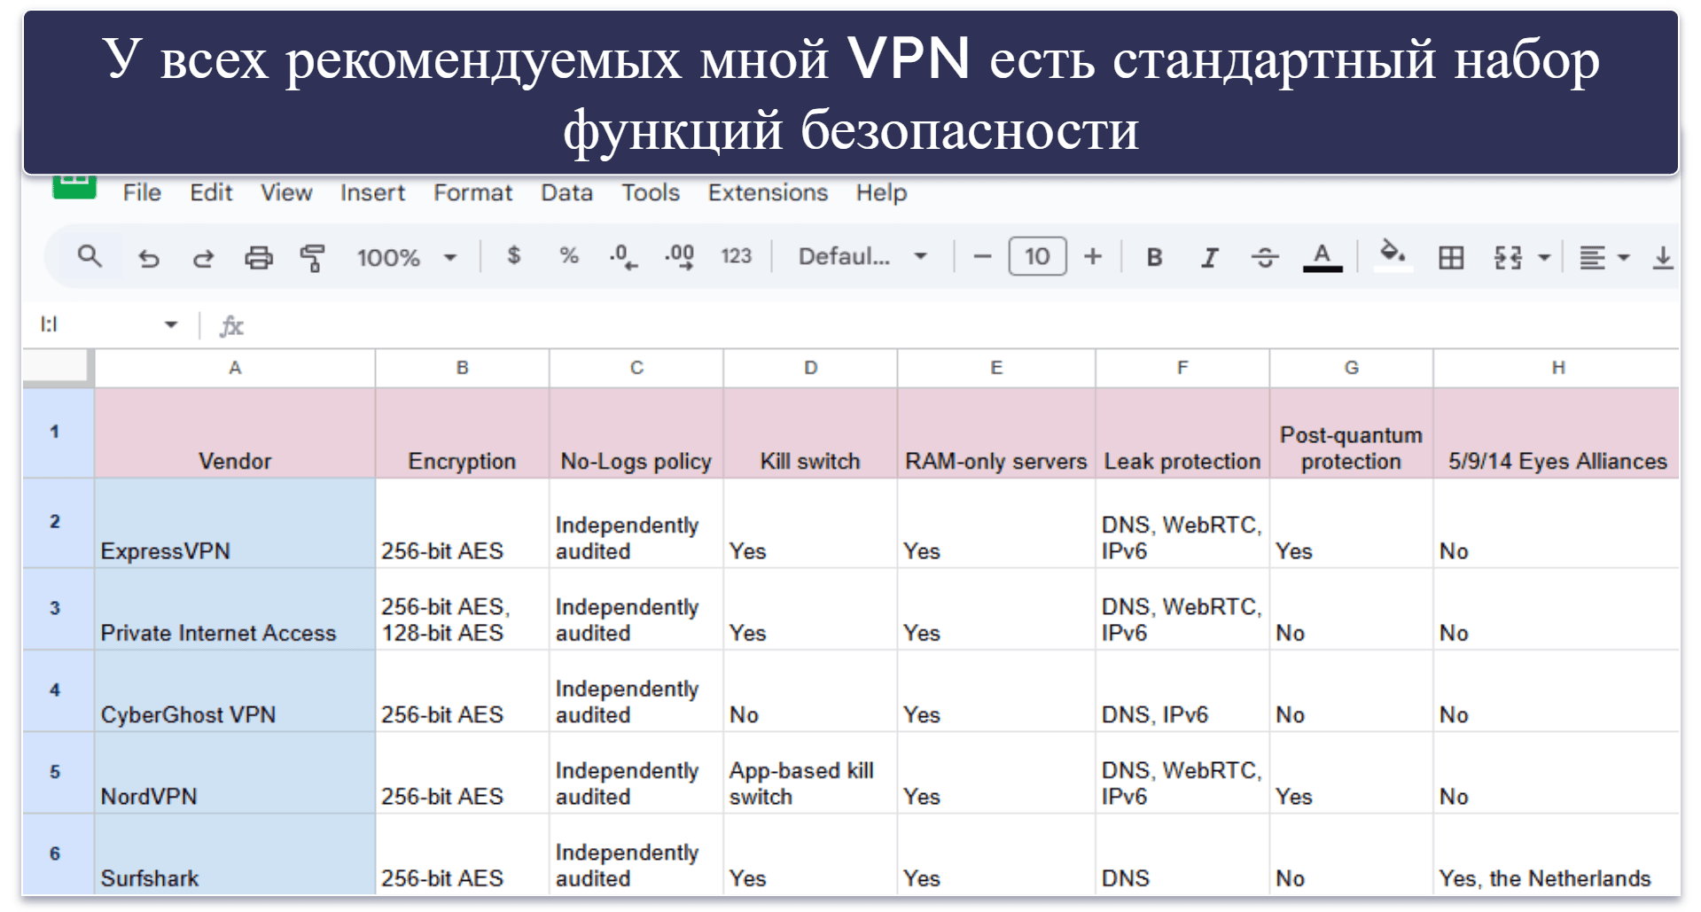
Task: Open the Edit menu
Action: click(x=211, y=192)
